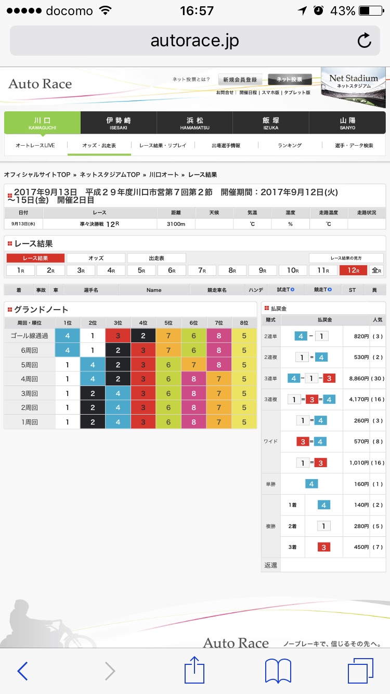Select race 5R button
The width and height of the screenshot is (390, 694).
tap(141, 271)
